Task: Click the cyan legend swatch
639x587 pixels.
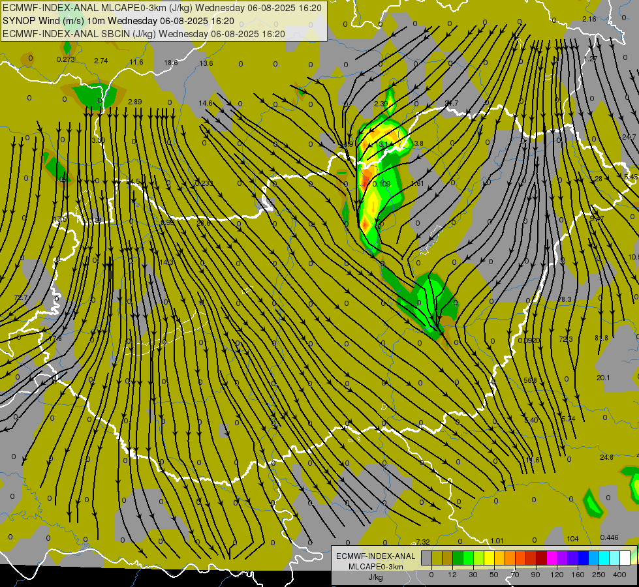Action: coord(605,558)
